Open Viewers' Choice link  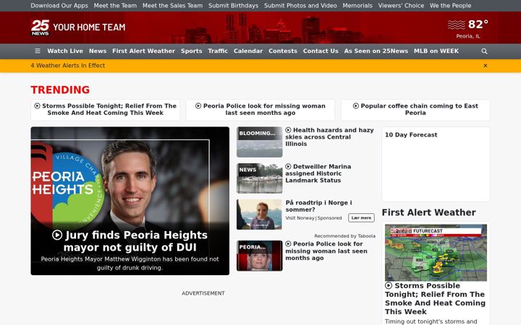coord(401,6)
